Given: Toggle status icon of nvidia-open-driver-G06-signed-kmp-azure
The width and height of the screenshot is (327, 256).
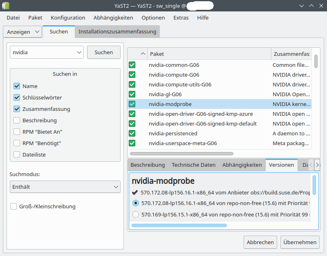Looking at the screenshot, I should (132, 114).
